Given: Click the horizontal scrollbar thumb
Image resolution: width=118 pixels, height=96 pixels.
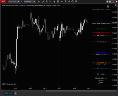Looking at the screenshot, I should point(81,90).
